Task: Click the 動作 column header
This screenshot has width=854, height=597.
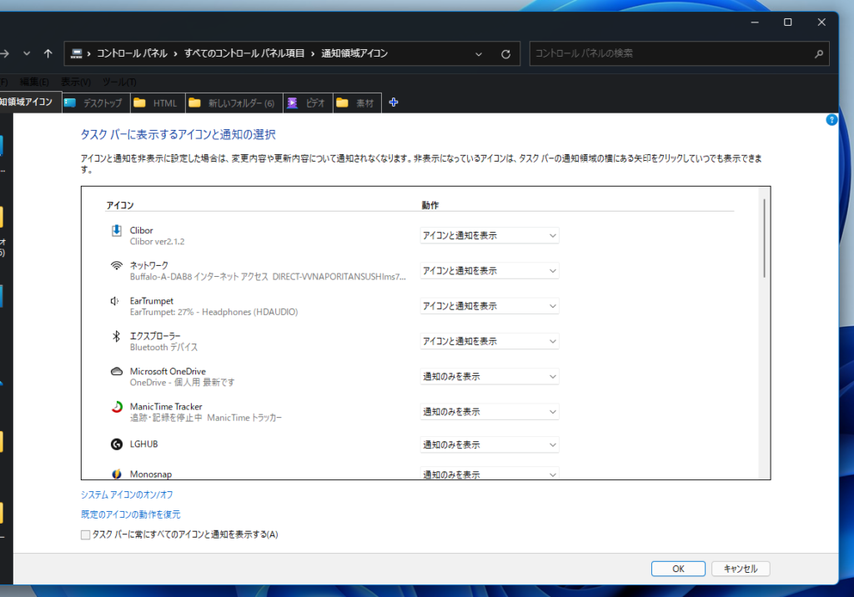Action: click(x=430, y=205)
